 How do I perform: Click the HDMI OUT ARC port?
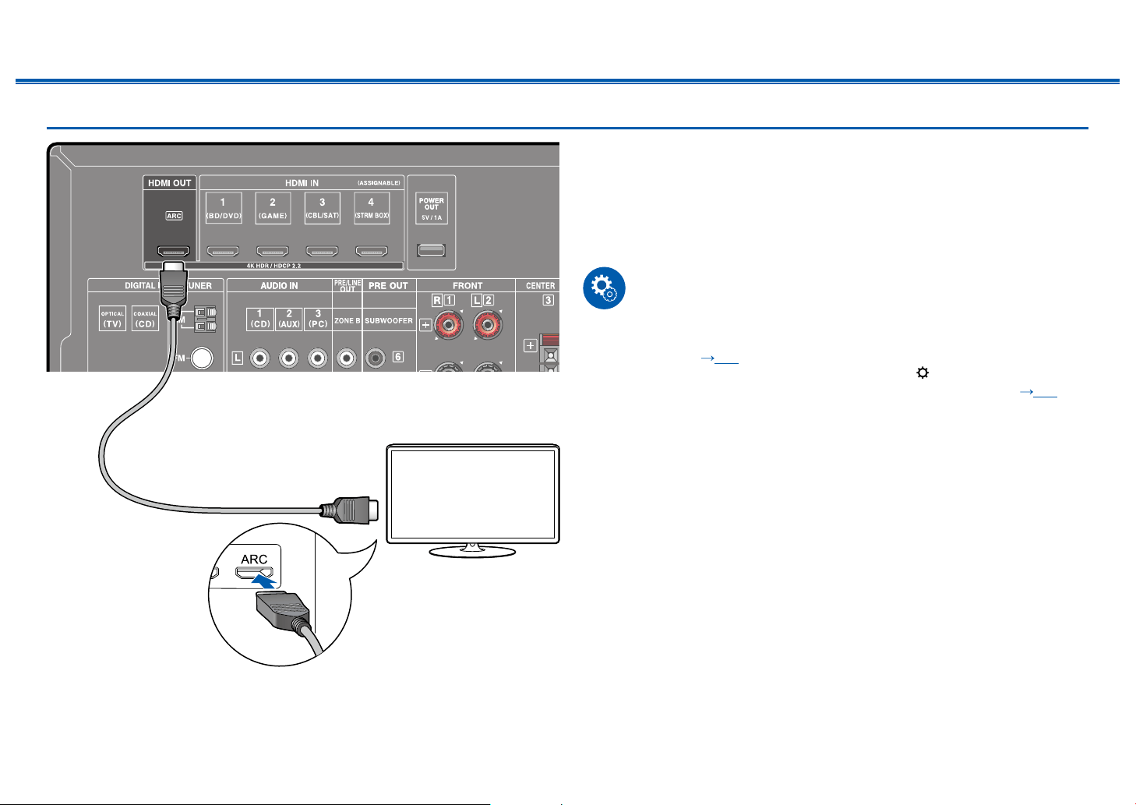click(174, 252)
